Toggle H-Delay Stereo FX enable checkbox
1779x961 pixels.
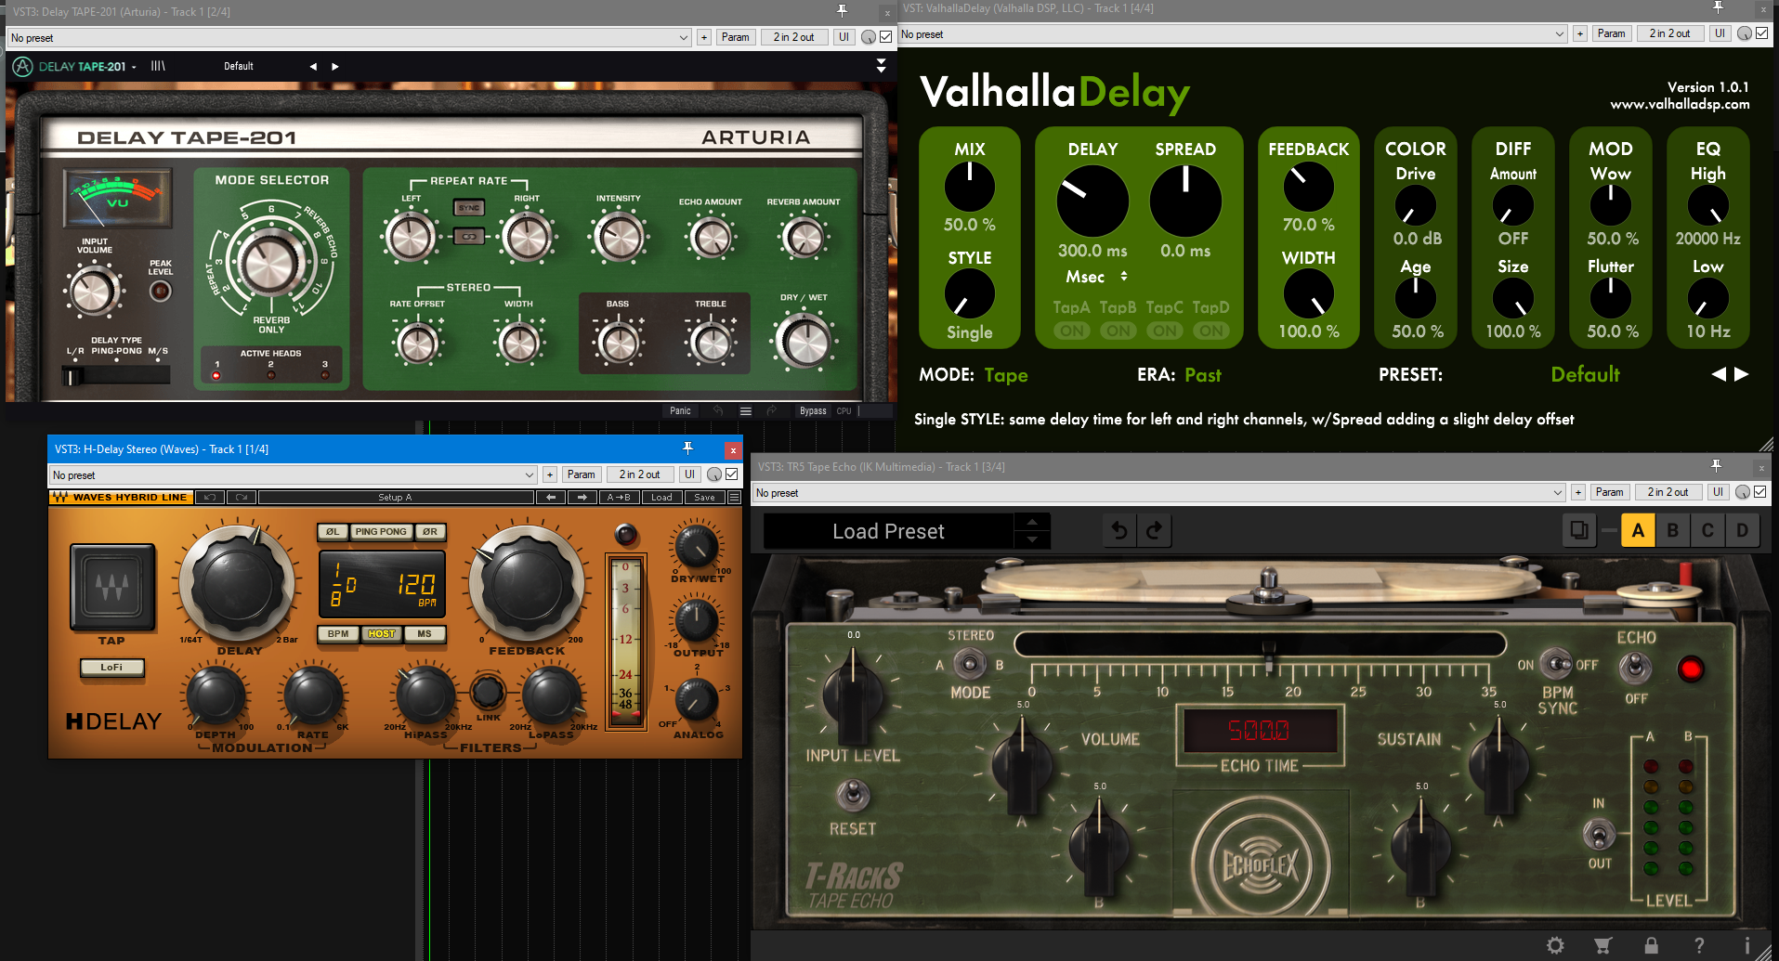click(x=732, y=474)
